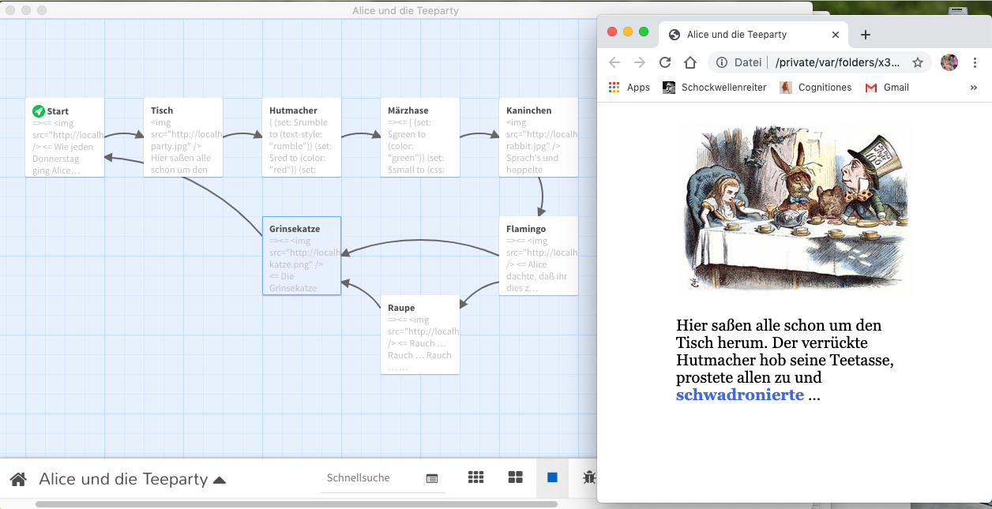Select the Raupe passage card

click(x=420, y=335)
